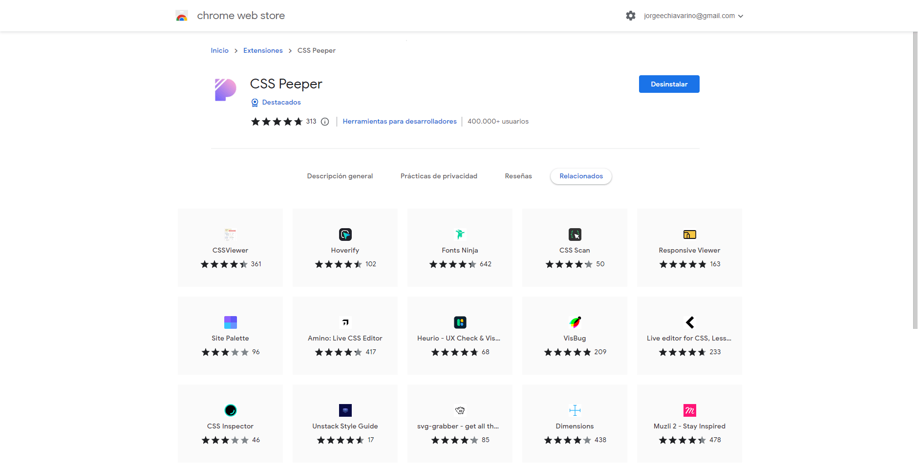Open the VisBug title text
The height and width of the screenshot is (470, 918).
point(575,339)
